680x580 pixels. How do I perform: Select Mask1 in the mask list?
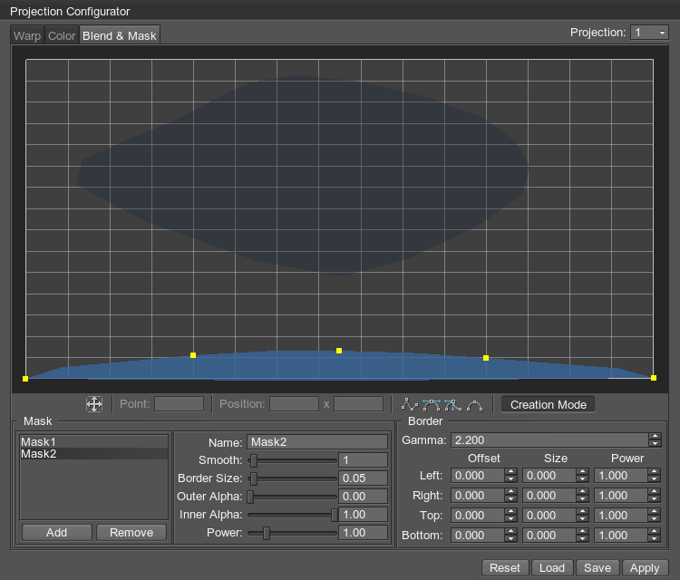[39, 441]
